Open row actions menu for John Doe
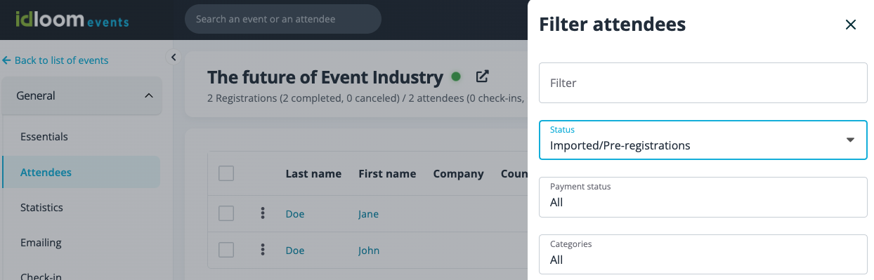 (262, 250)
